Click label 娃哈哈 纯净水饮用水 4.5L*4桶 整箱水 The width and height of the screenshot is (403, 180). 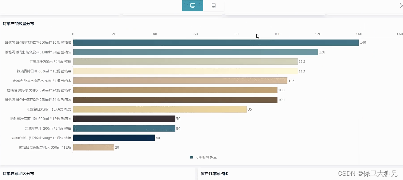(x=42, y=81)
